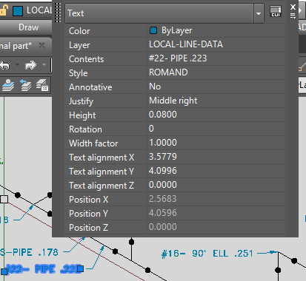Click the Redo arrow icon
306x281 pixels.
pyautogui.click(x=30, y=65)
